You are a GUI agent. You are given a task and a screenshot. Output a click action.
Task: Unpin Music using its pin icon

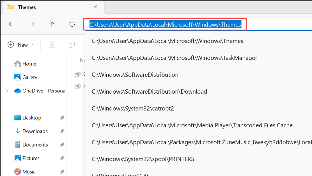(x=62, y=172)
